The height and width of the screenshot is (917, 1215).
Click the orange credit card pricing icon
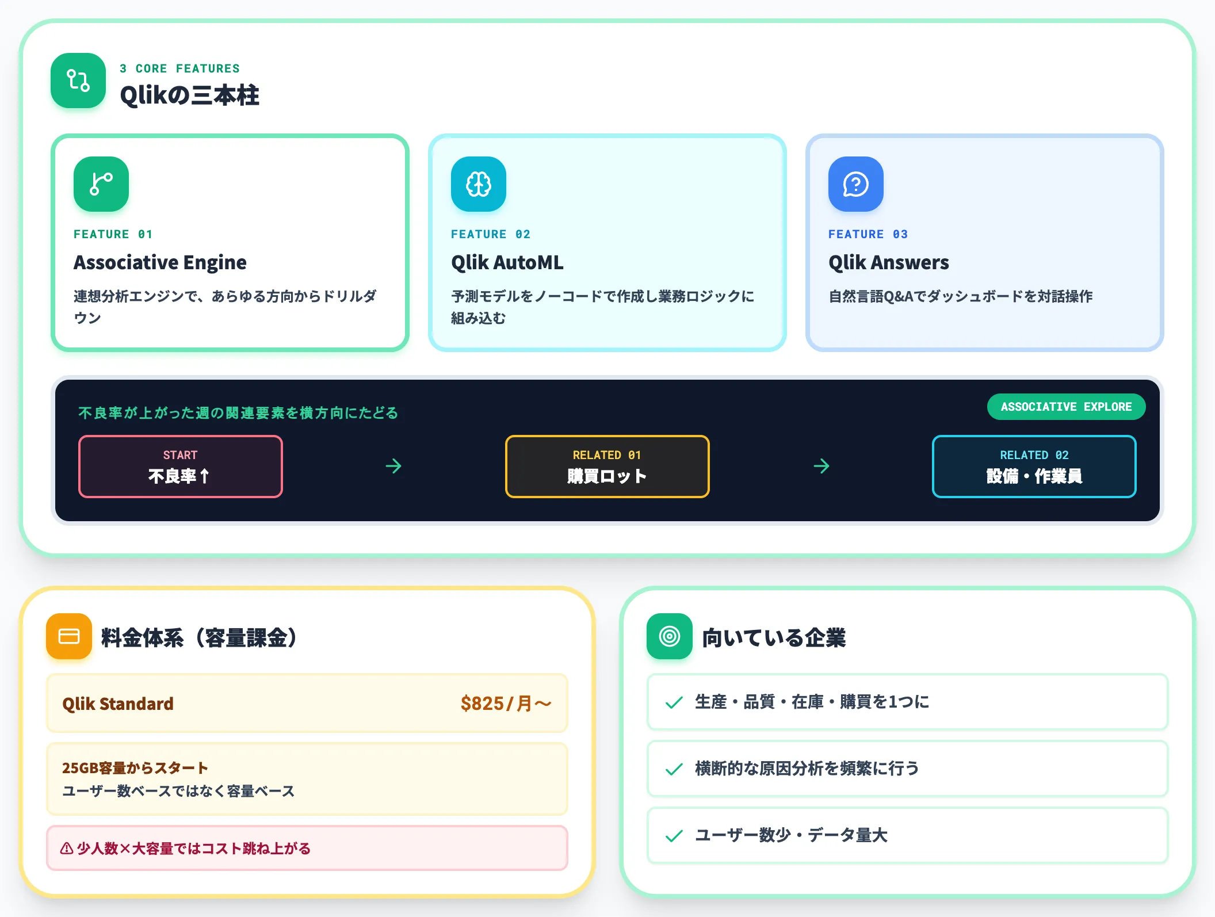69,636
